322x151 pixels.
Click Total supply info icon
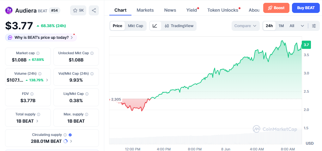[x=39, y=114]
